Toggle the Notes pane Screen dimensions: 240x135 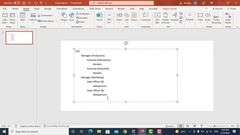click(169, 126)
